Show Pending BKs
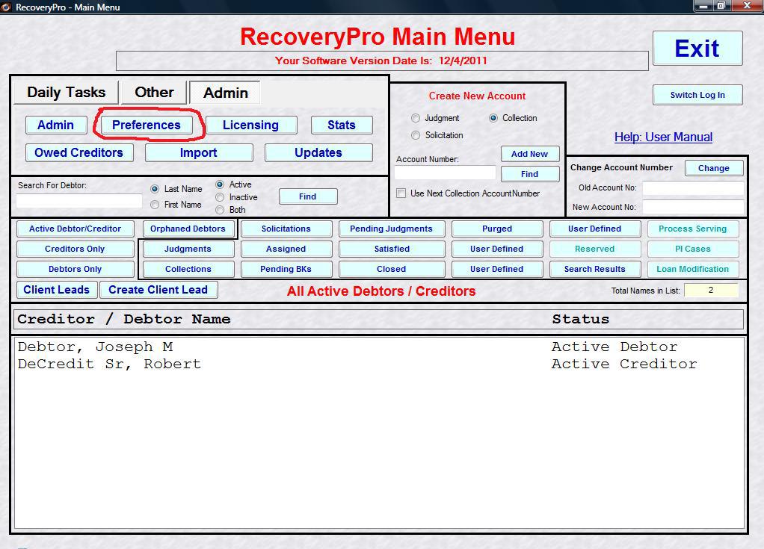The width and height of the screenshot is (764, 549). point(286,269)
